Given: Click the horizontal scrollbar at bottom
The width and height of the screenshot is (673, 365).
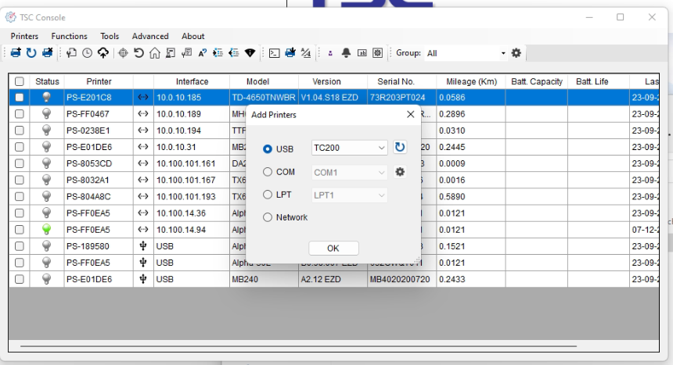Looking at the screenshot, I should 297,345.
